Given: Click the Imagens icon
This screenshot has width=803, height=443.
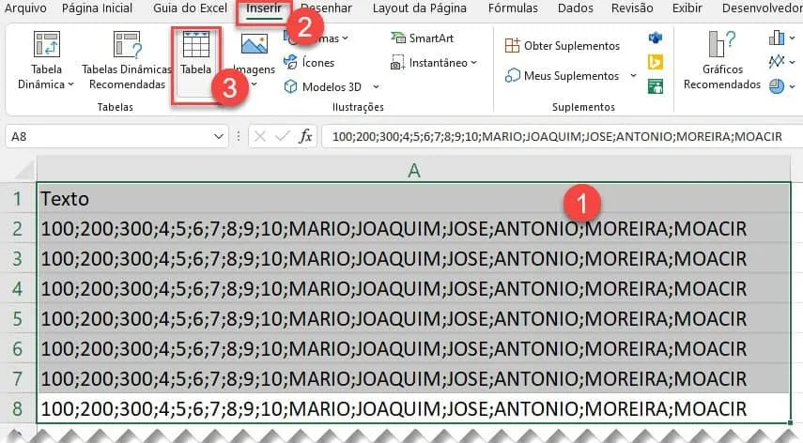Looking at the screenshot, I should point(254,45).
